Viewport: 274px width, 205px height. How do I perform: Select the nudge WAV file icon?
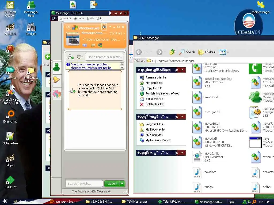(x=197, y=187)
